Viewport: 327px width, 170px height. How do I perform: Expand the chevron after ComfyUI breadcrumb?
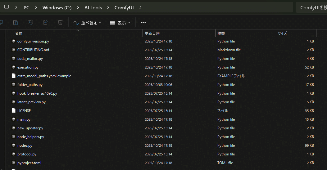point(141,7)
